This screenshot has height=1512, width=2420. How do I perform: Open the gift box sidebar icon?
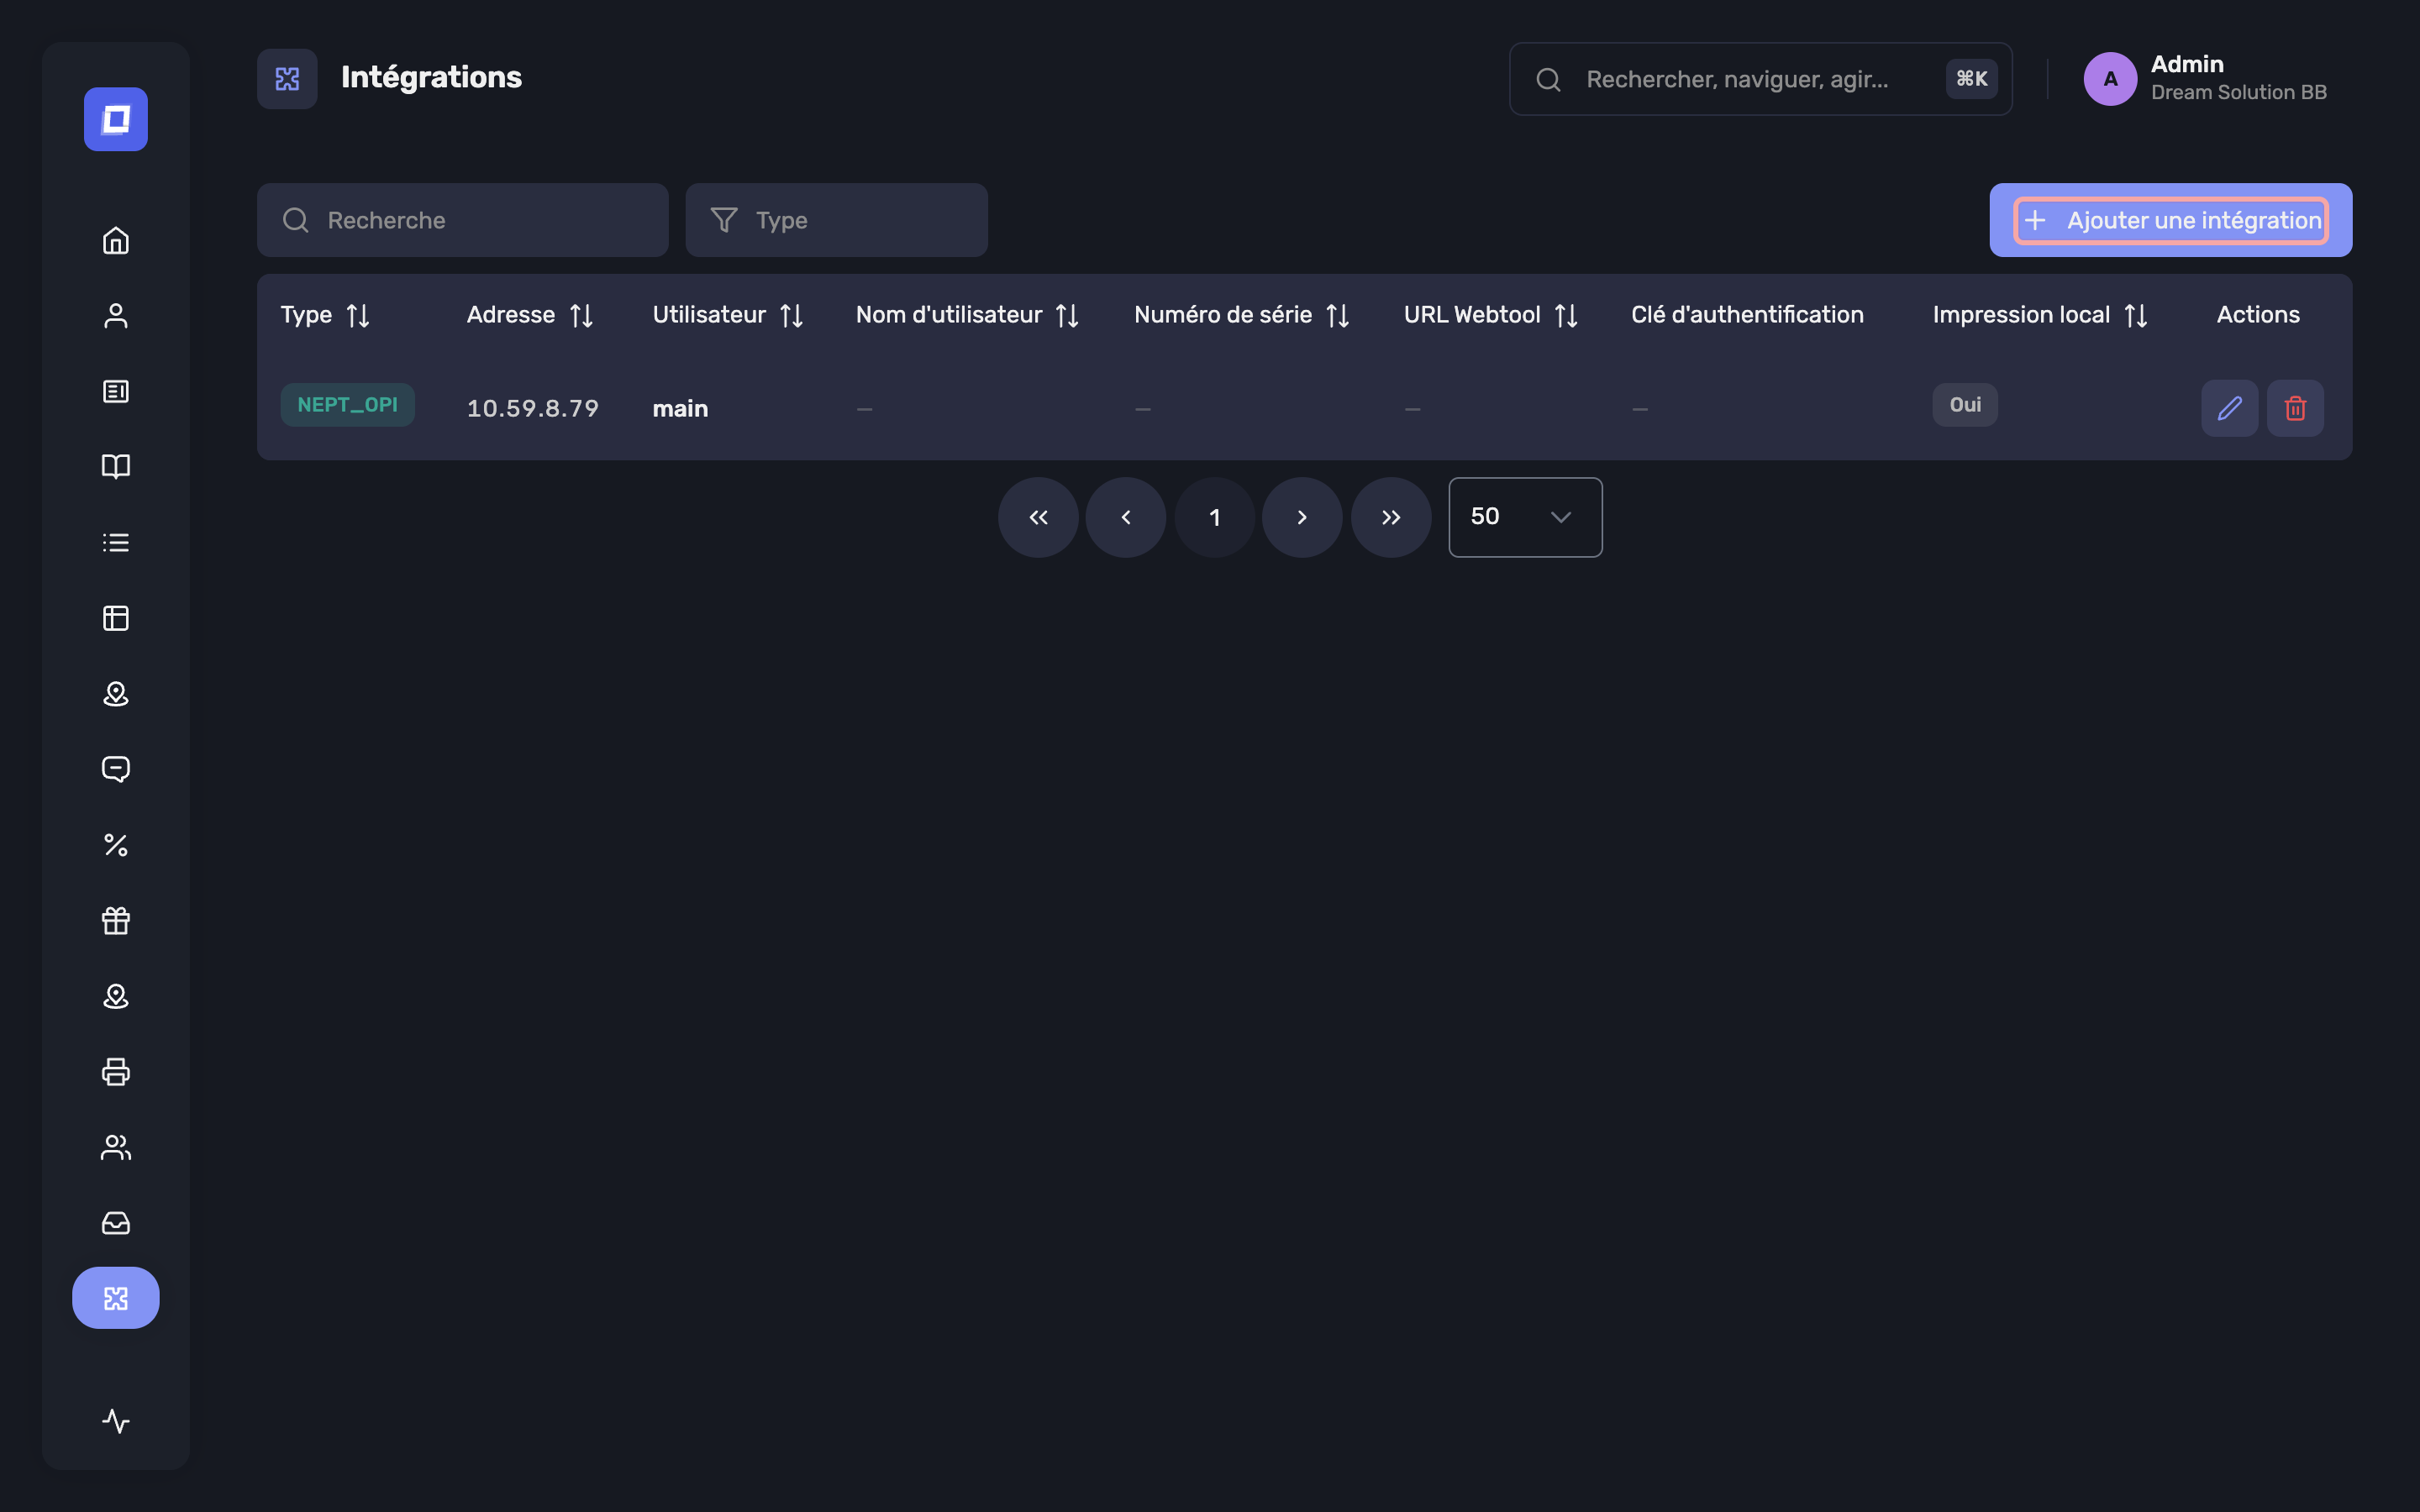116,920
